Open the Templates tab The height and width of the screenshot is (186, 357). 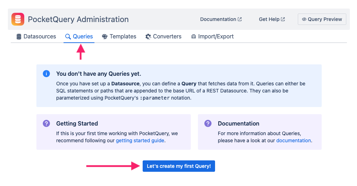[x=123, y=37]
